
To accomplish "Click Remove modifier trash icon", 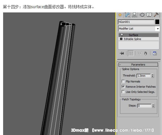I will (146, 53).
